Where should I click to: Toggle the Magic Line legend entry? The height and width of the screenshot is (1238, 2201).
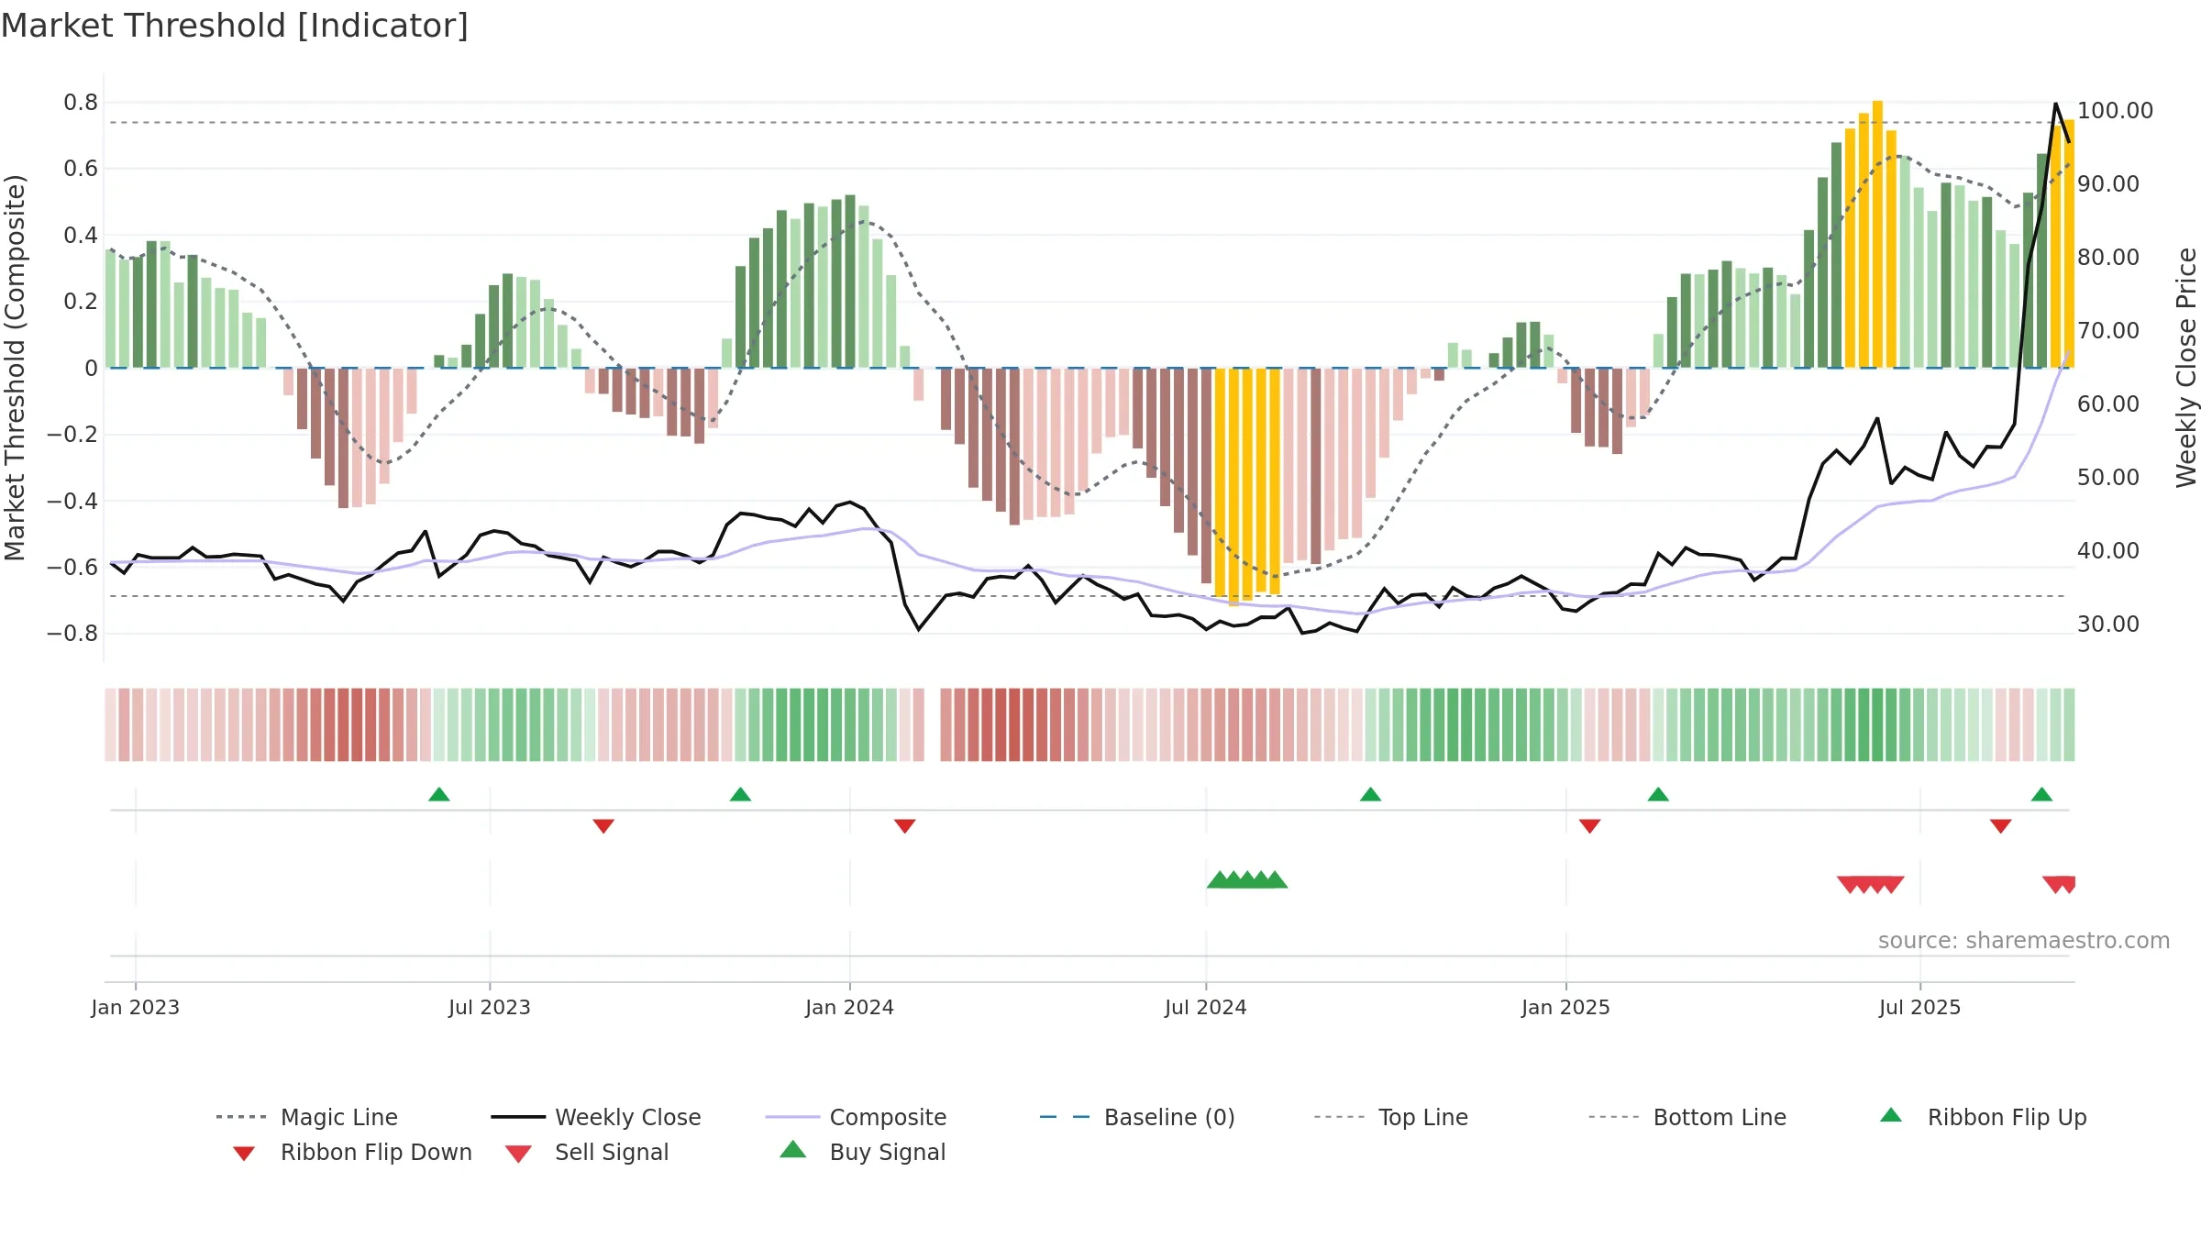tap(307, 1117)
